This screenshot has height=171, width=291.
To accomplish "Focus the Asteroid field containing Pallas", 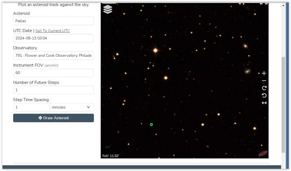I will 53,21.
